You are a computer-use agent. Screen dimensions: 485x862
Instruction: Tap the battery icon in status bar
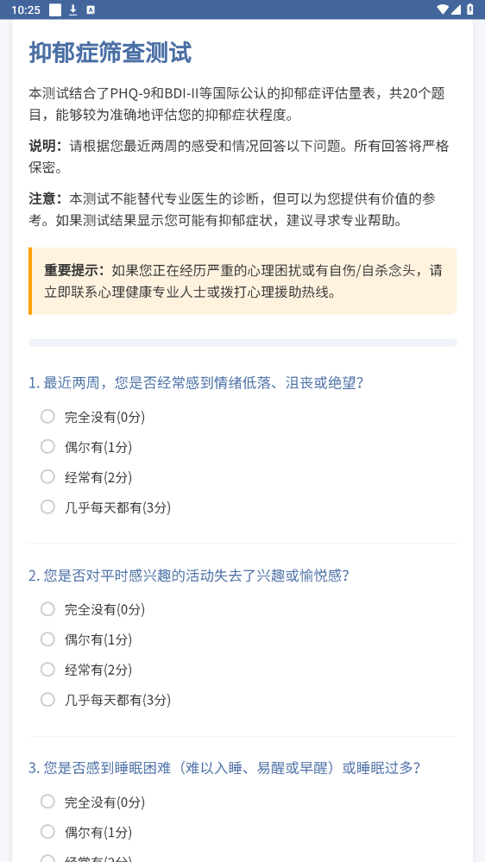[x=470, y=9]
